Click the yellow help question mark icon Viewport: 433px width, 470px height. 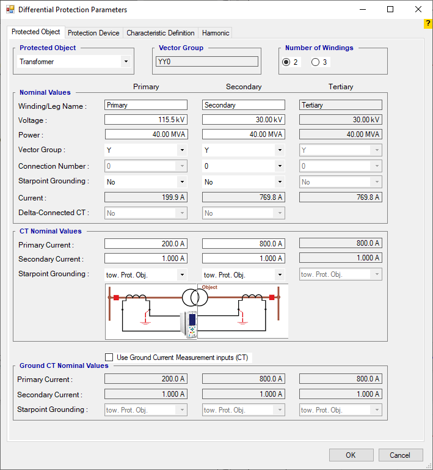coord(428,23)
